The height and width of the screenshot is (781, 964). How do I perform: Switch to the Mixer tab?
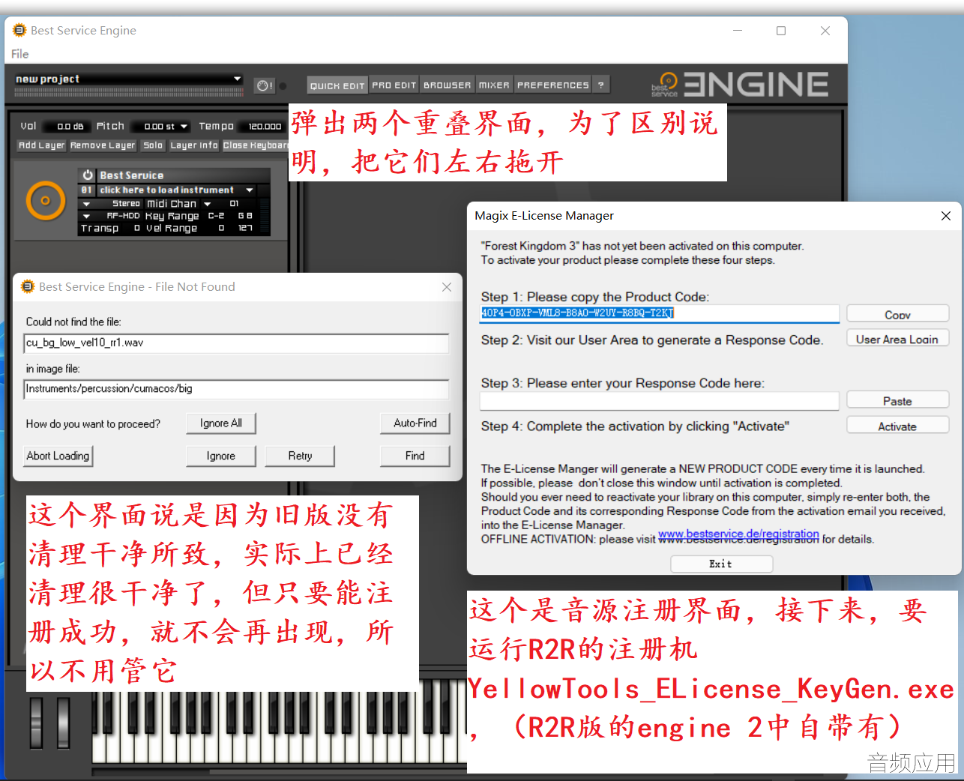tap(494, 85)
